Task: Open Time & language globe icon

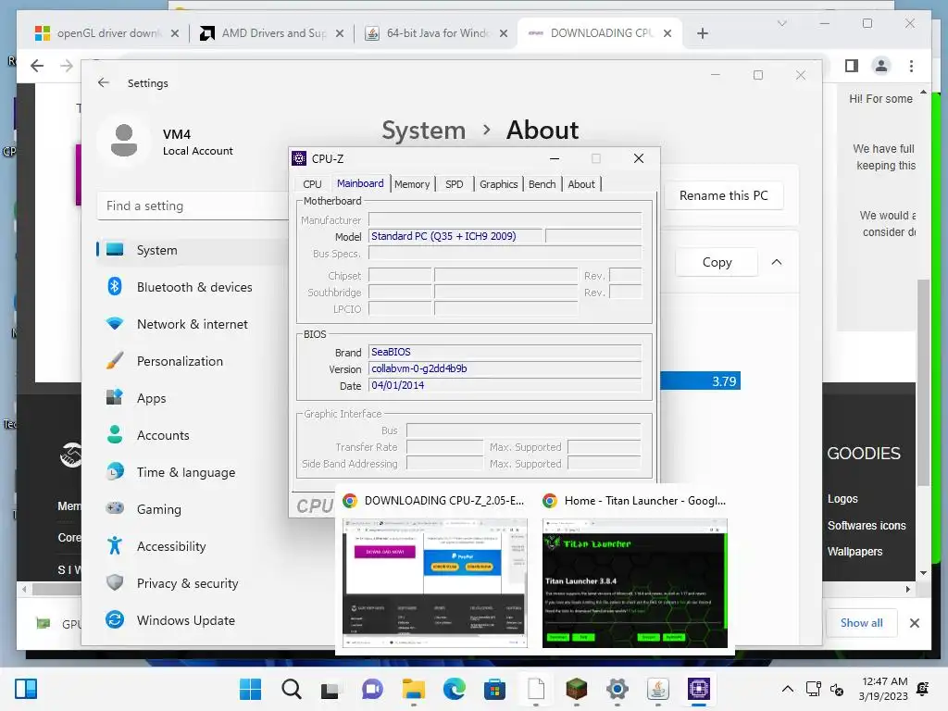Action: (115, 471)
